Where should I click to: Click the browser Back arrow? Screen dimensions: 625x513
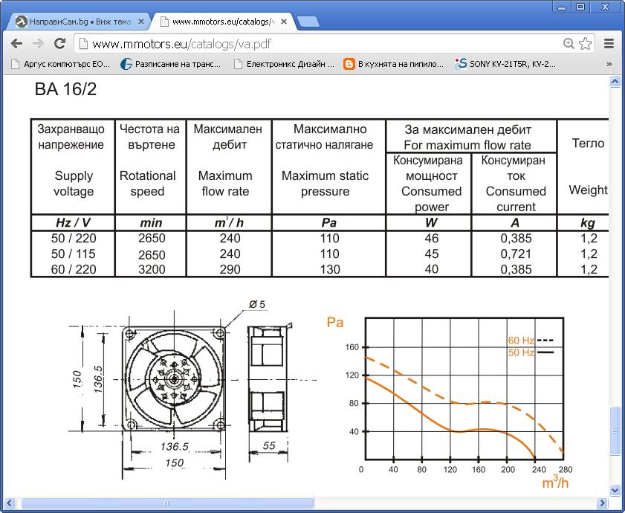[16, 44]
